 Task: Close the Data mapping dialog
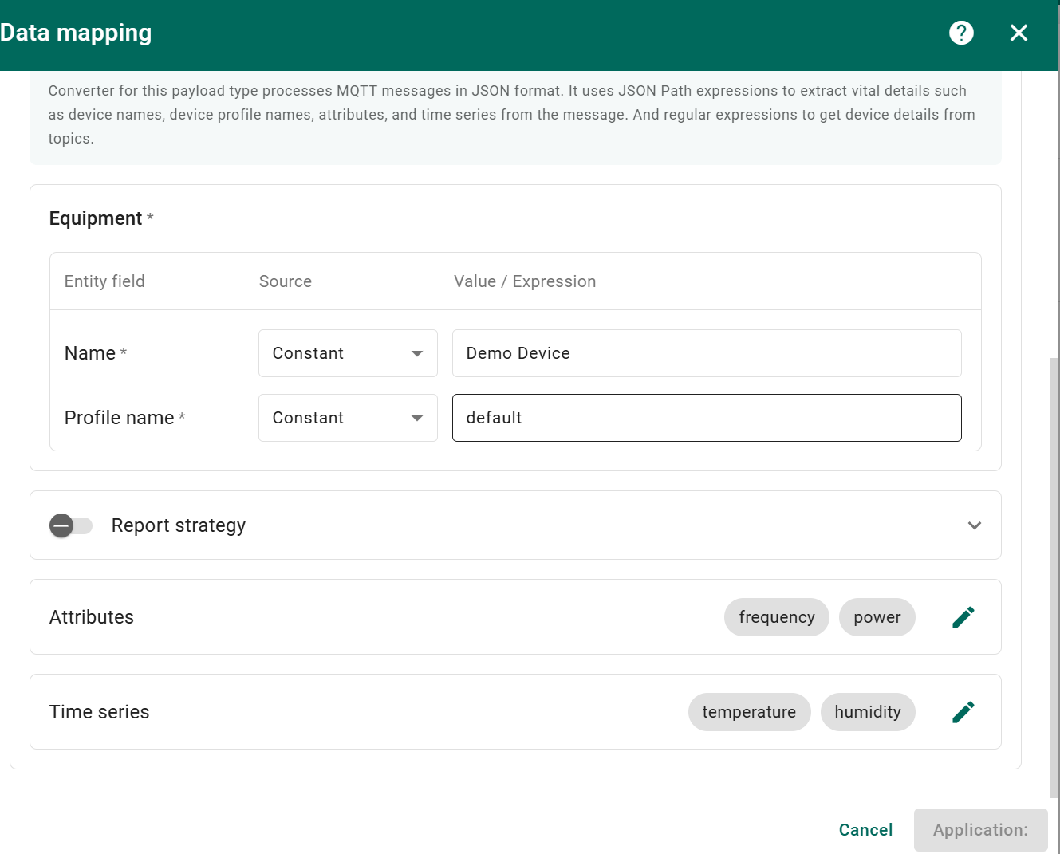pos(1019,33)
